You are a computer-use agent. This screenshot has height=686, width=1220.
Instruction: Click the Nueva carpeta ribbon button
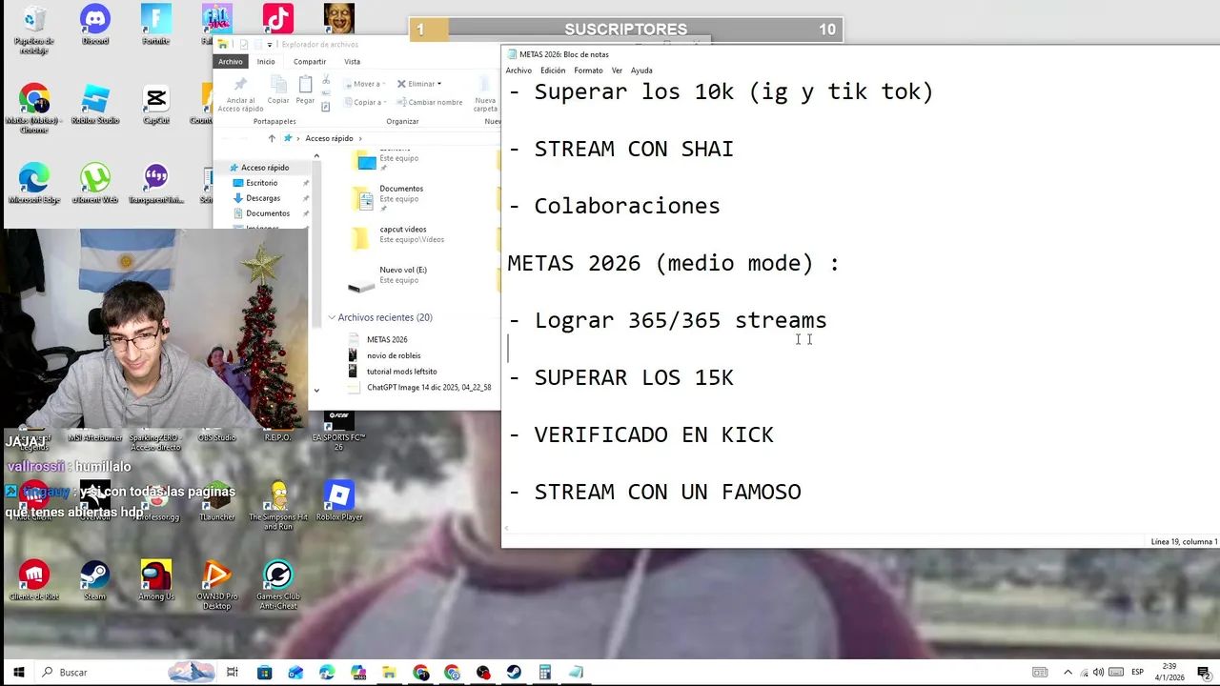point(485,93)
